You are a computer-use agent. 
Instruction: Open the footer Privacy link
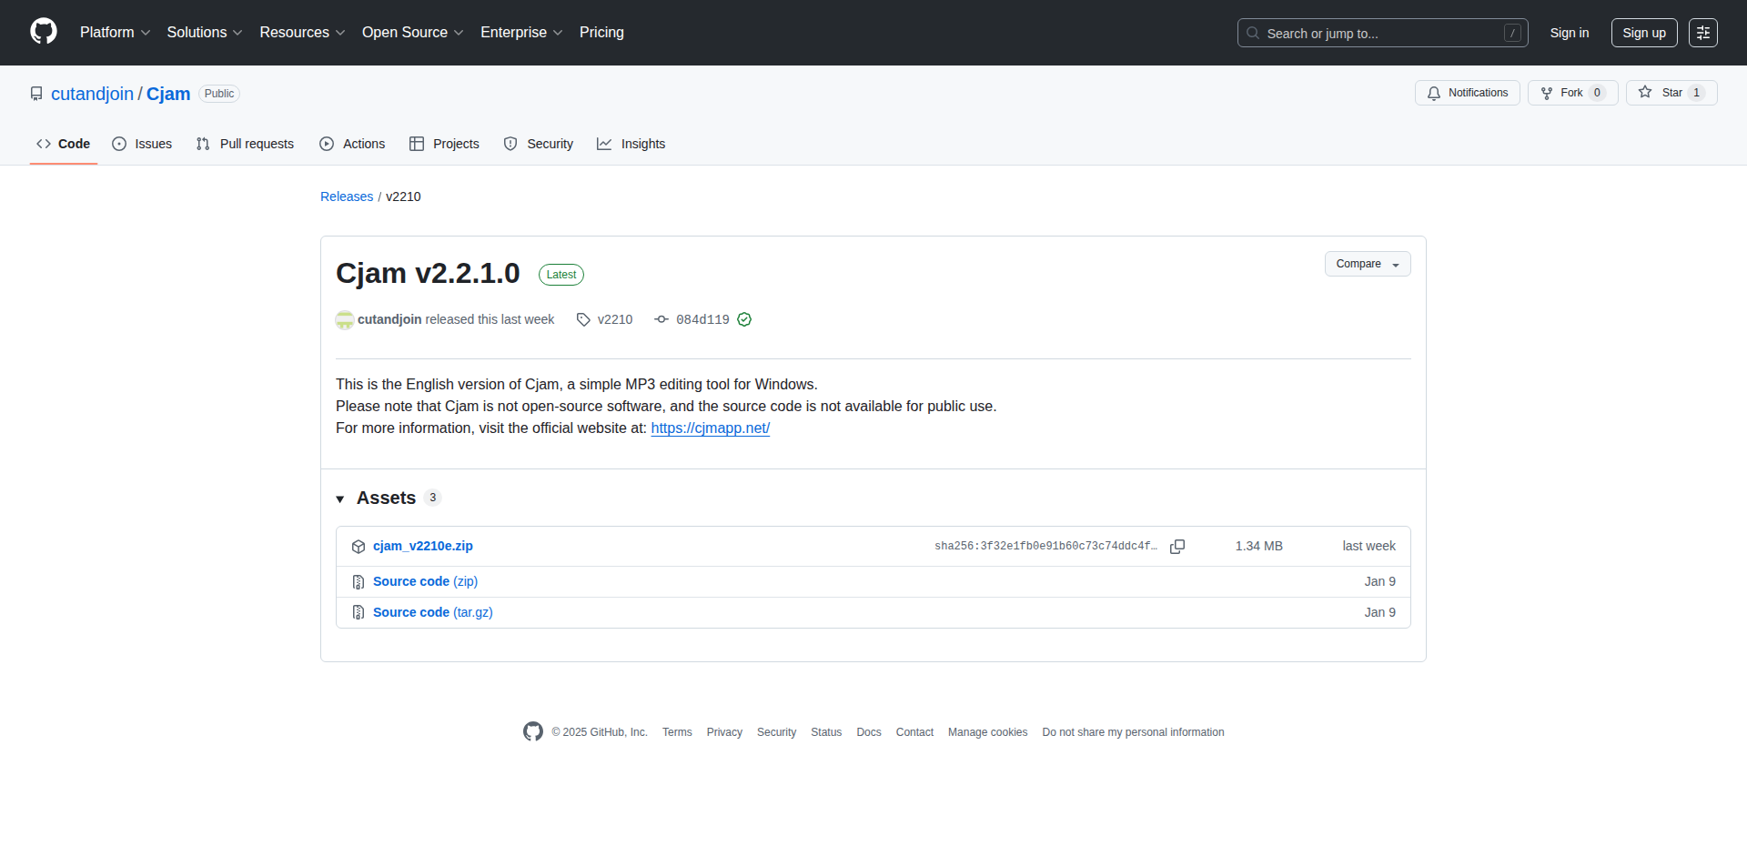click(724, 732)
